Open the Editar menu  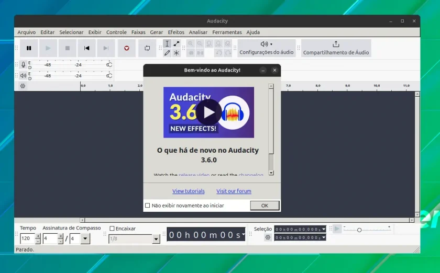(x=48, y=32)
